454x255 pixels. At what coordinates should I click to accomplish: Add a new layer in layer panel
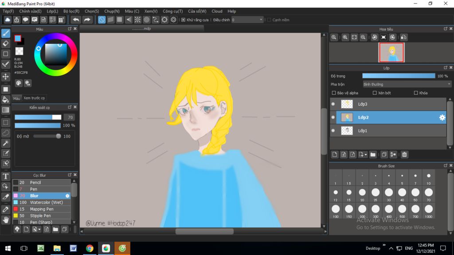pyautogui.click(x=335, y=155)
